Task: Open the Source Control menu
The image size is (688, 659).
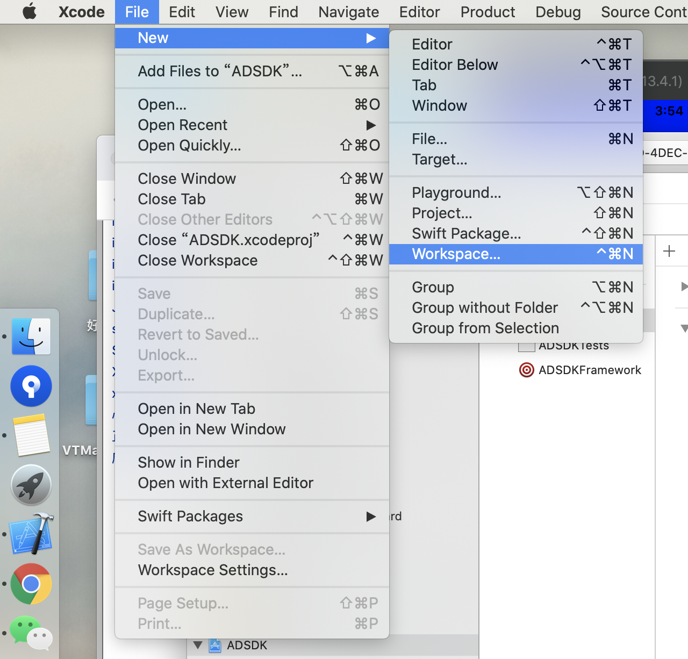Action: point(644,12)
